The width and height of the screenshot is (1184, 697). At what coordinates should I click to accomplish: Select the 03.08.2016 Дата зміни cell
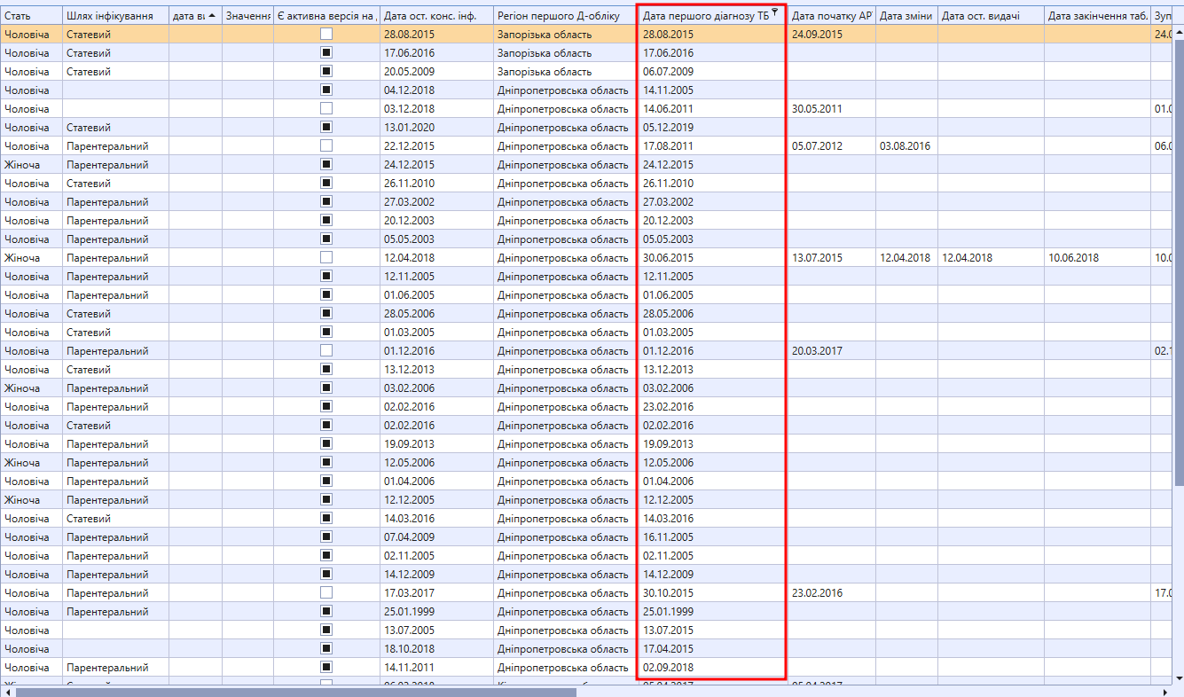coord(905,146)
